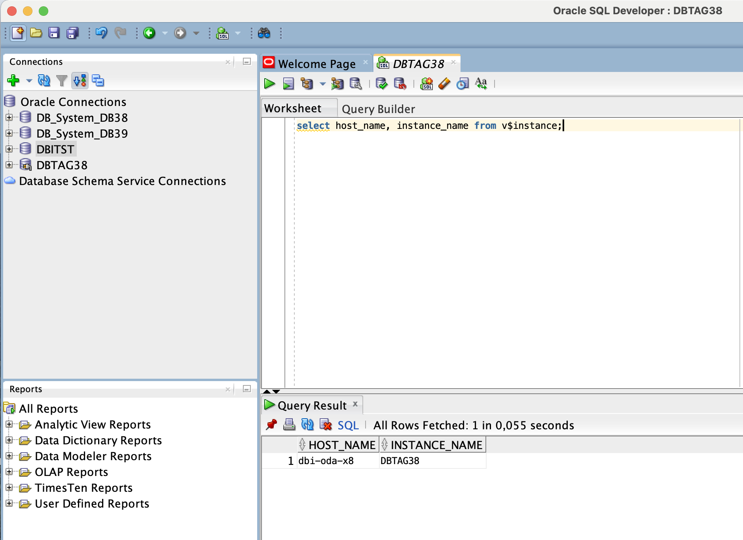Click the SQL Tuning Advisor icon
The image size is (743, 540).
[x=356, y=84]
